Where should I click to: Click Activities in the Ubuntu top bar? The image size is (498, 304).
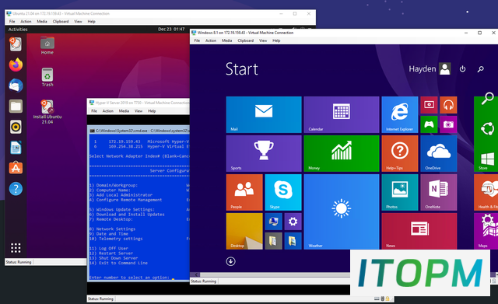click(18, 30)
